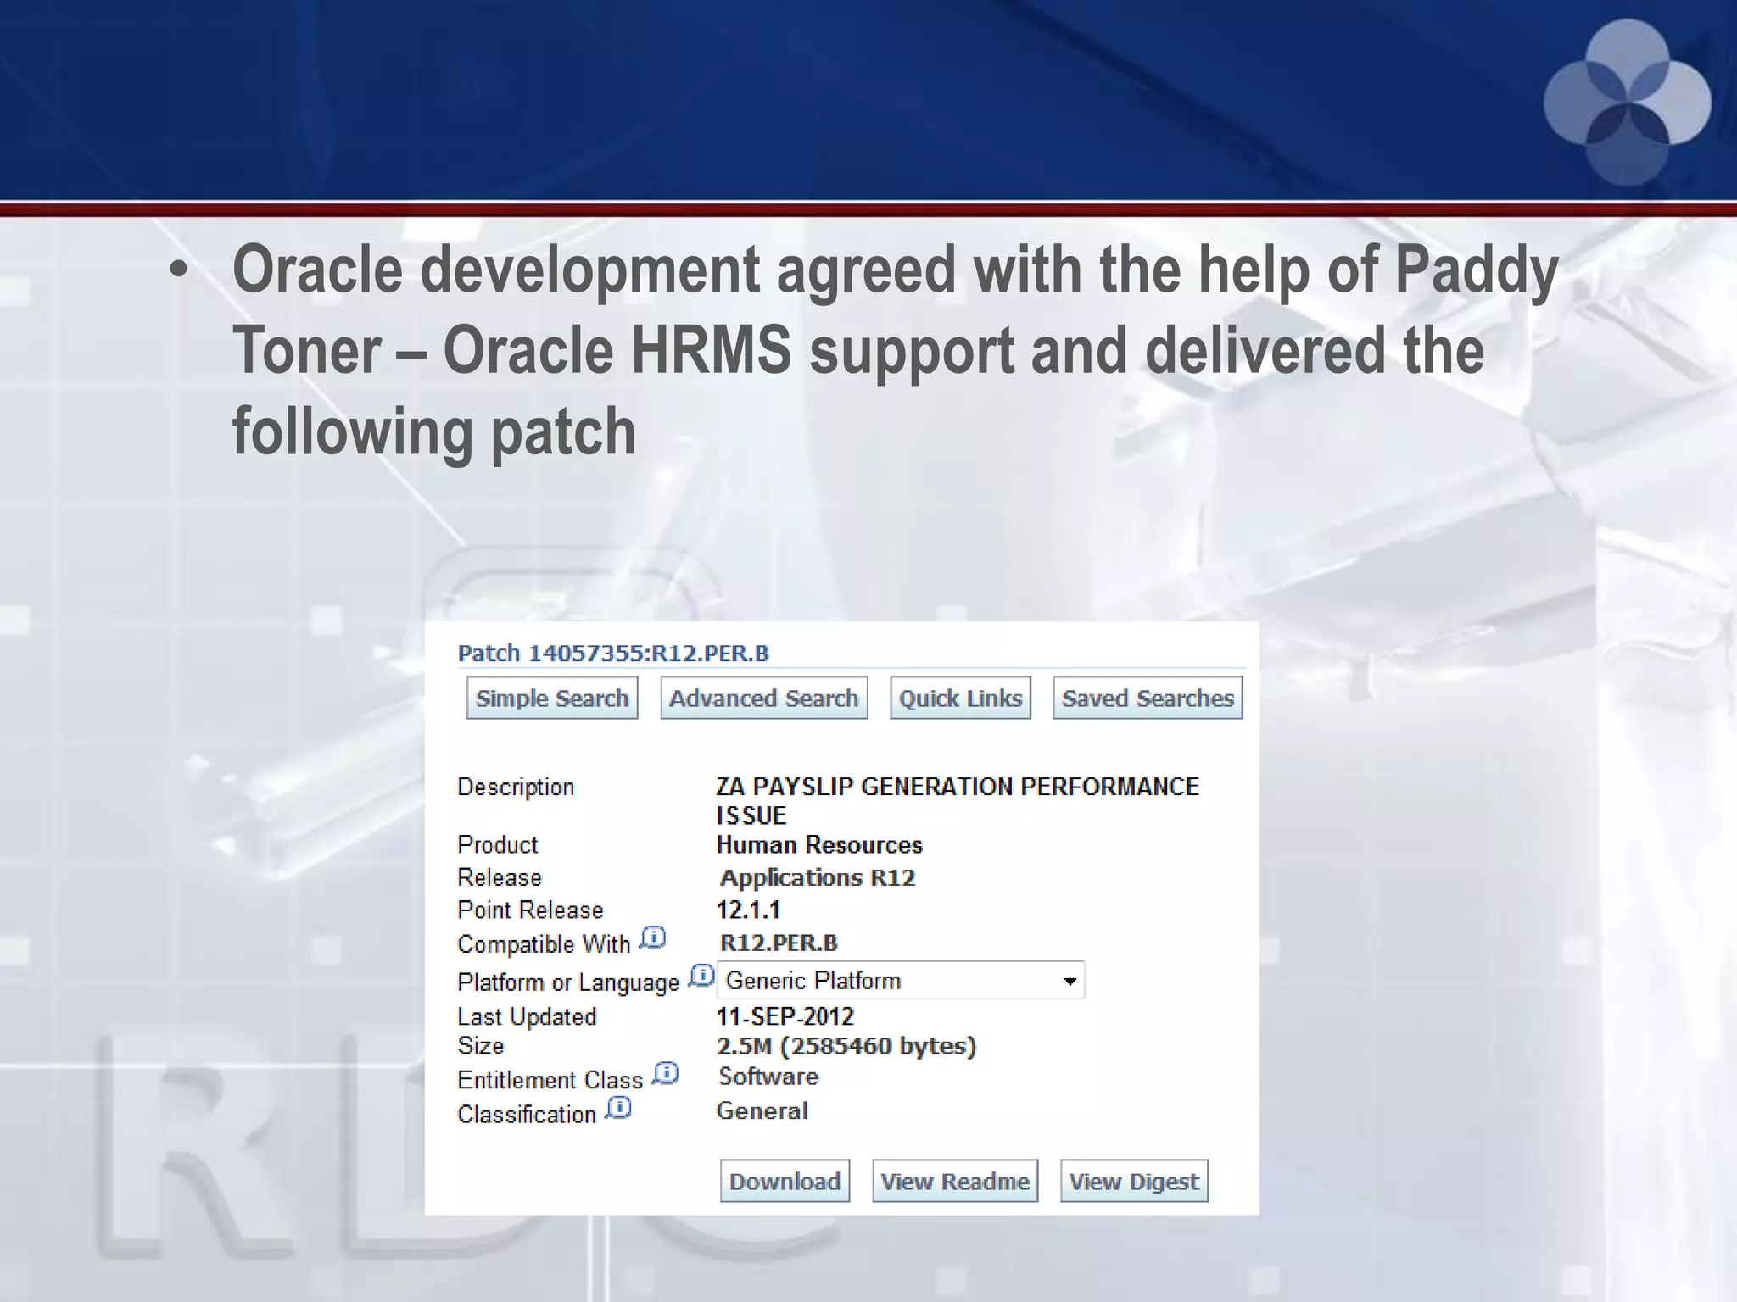
Task: Click the Patch 14057355:R12.PER.B heading
Action: (613, 654)
